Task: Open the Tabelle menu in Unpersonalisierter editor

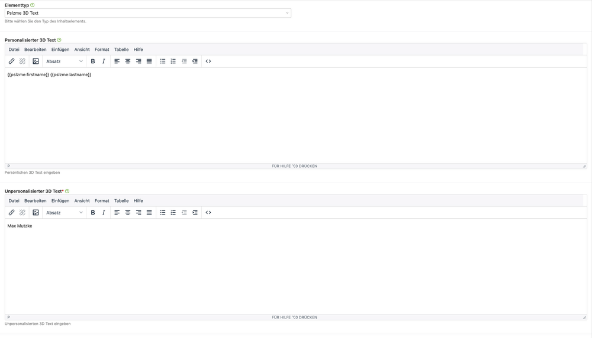Action: pyautogui.click(x=121, y=201)
